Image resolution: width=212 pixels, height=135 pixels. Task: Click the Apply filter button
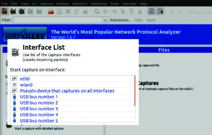click(151, 20)
